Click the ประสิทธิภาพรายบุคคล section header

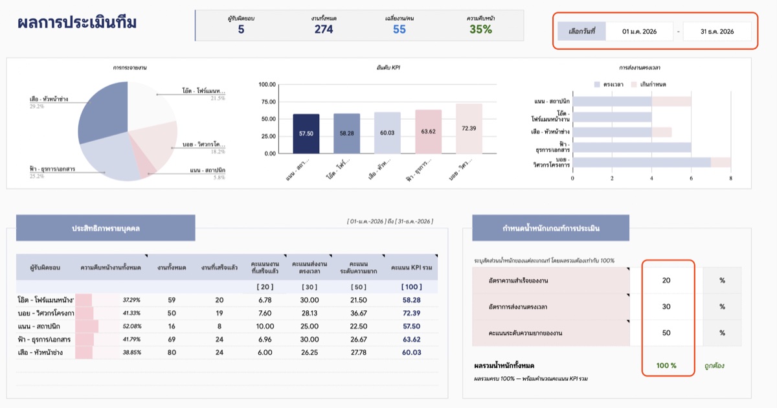point(106,228)
